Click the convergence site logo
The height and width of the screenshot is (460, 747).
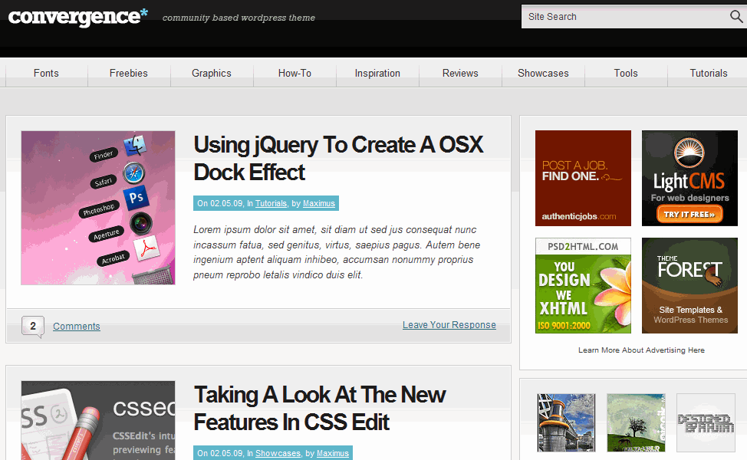pos(78,17)
